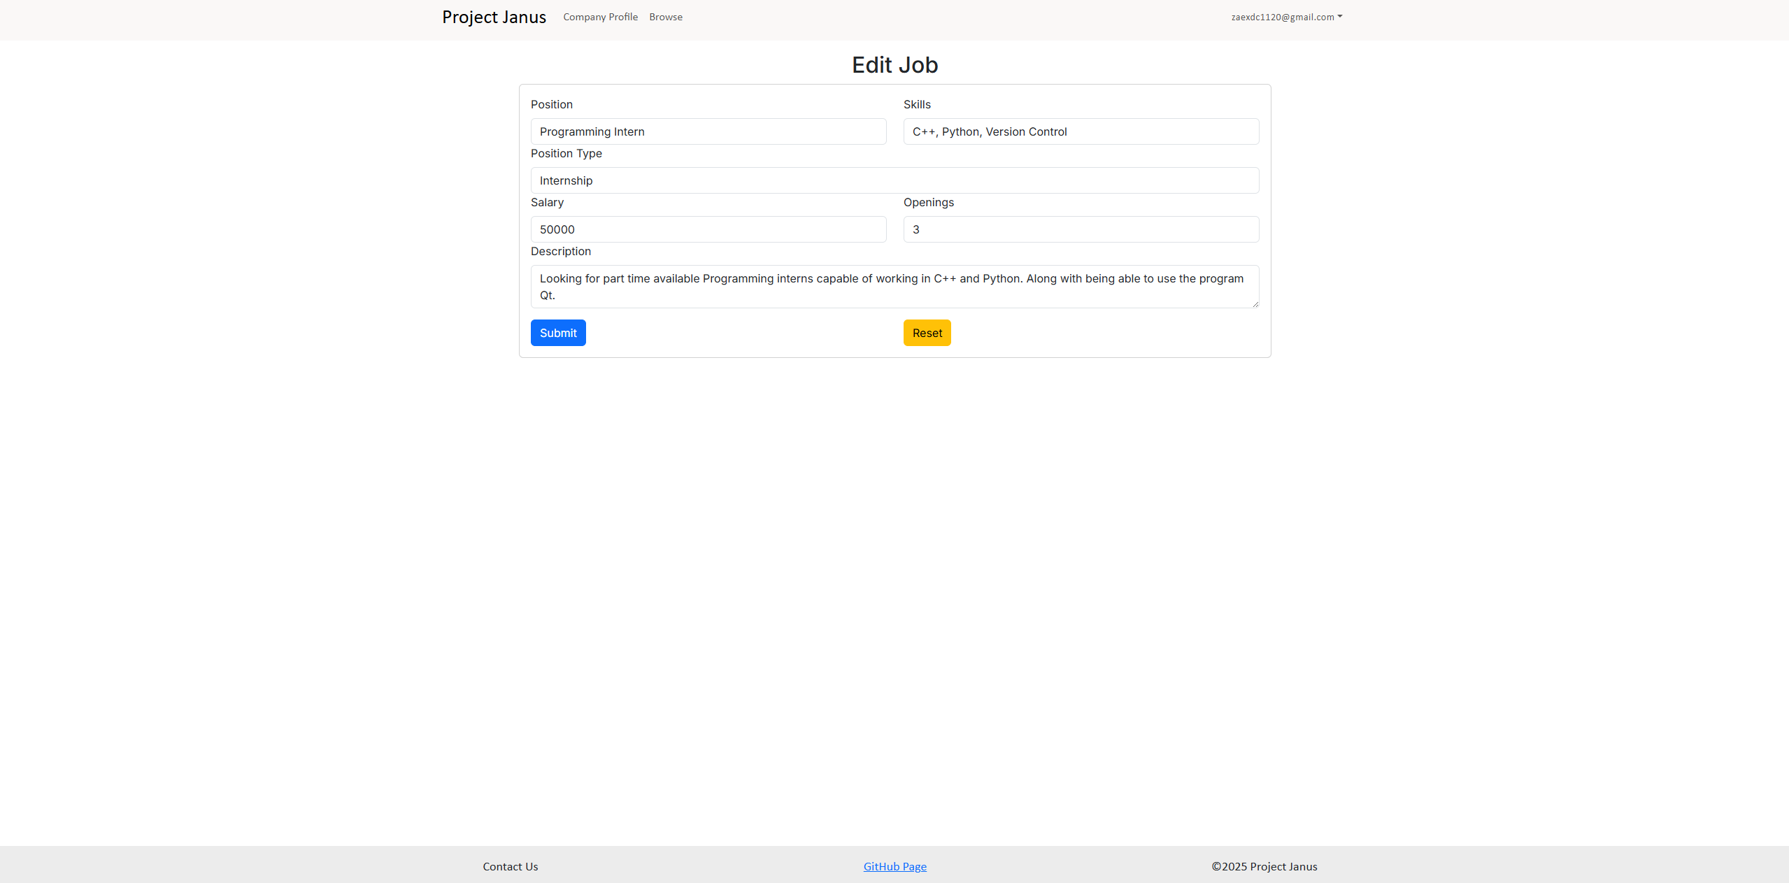This screenshot has height=883, width=1789.
Task: Click the dropdown caret beside the email
Action: [1339, 17]
